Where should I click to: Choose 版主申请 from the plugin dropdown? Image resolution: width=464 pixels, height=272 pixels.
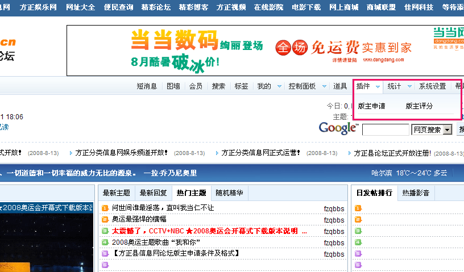tap(372, 106)
